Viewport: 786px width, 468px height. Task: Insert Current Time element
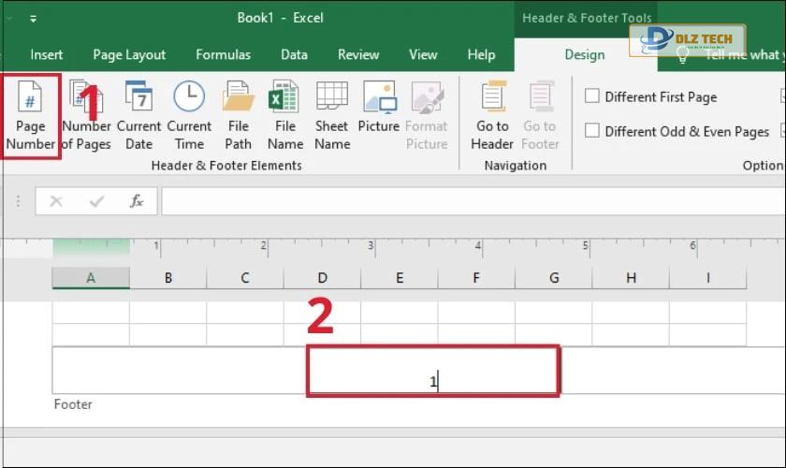pyautogui.click(x=189, y=116)
